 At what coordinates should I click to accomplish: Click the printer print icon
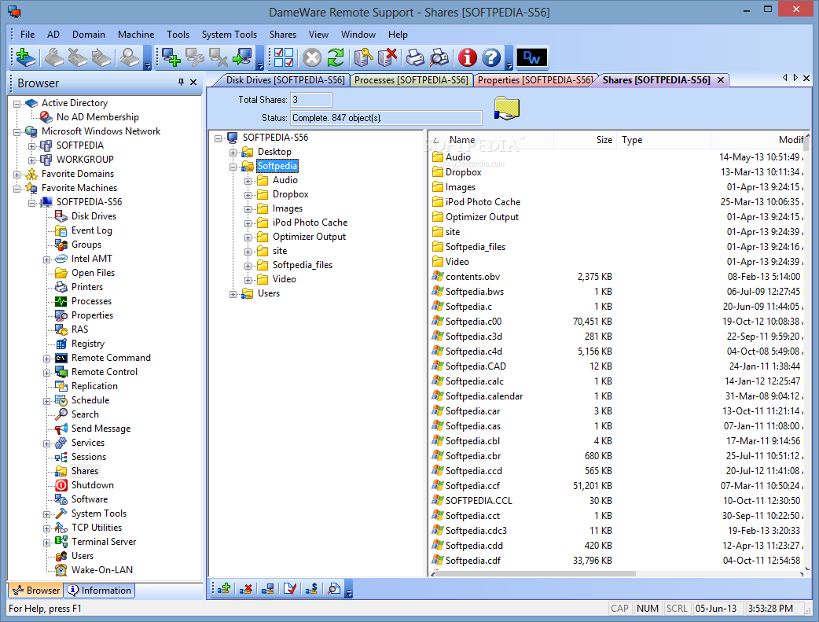(x=415, y=57)
